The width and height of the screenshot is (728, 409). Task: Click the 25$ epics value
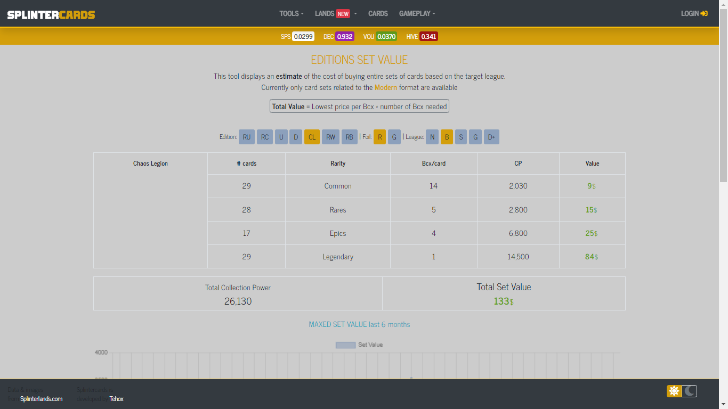pyautogui.click(x=592, y=233)
